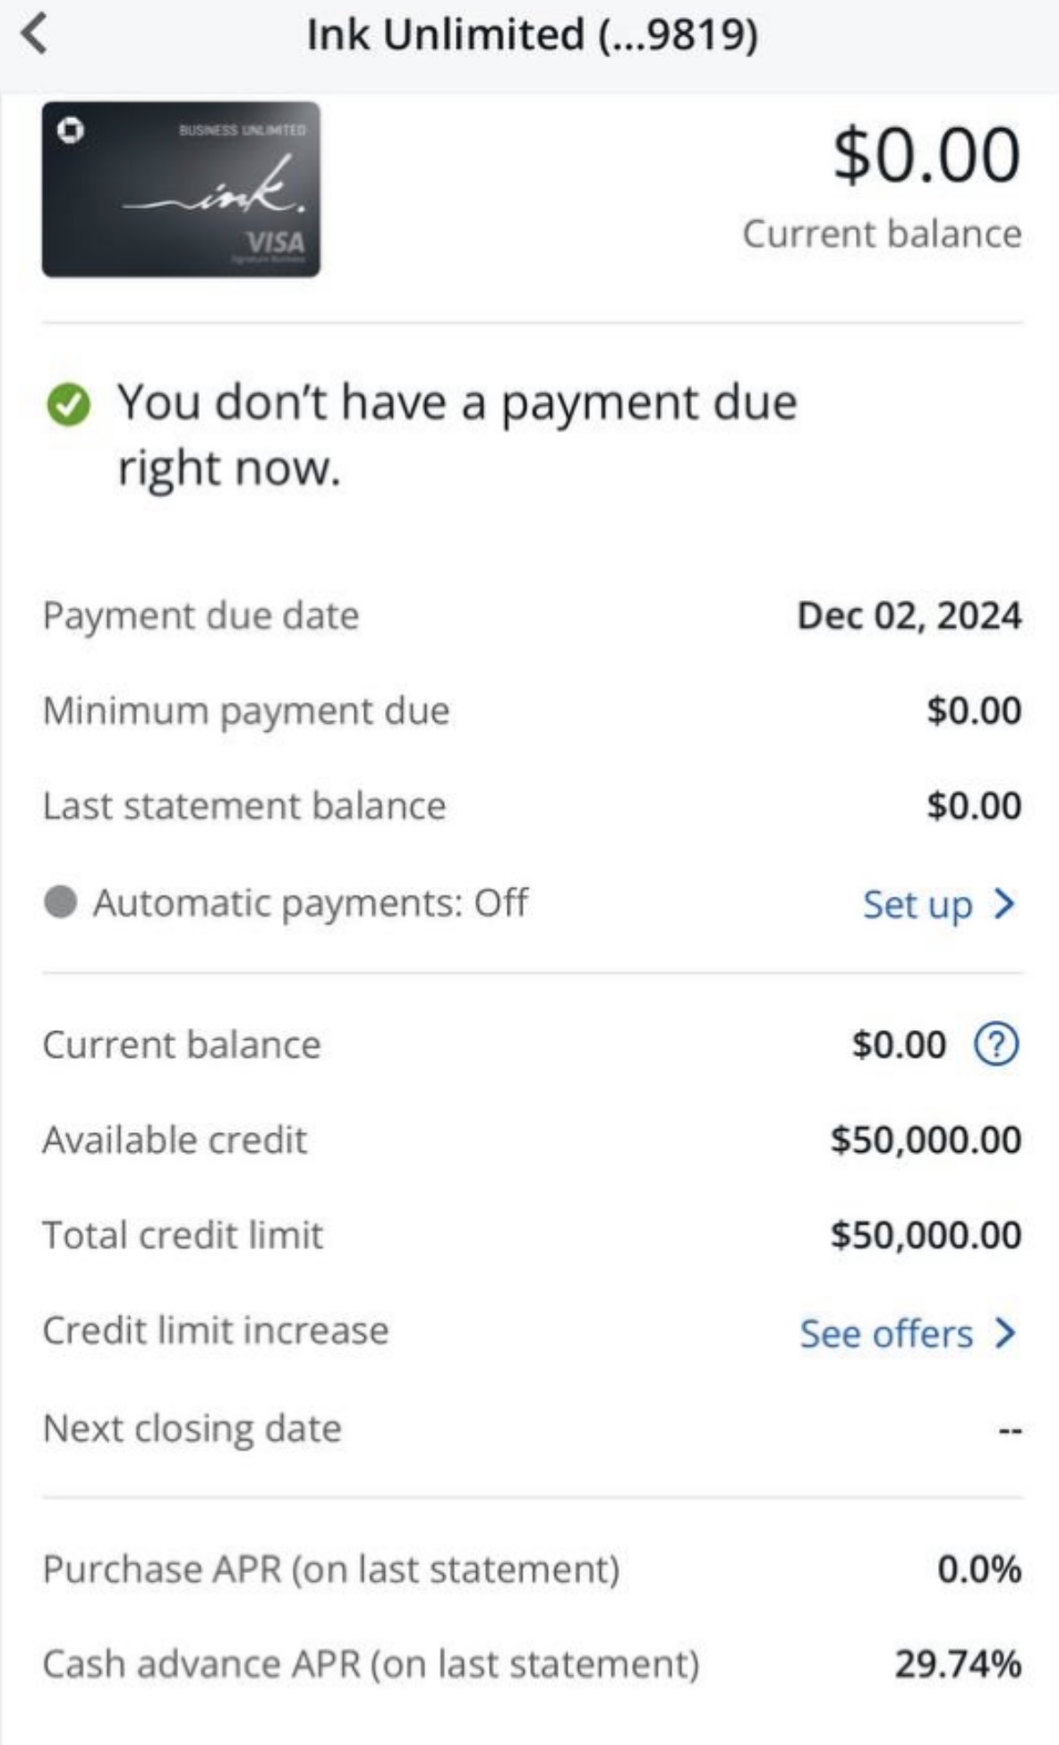Open See offers for credit limit increase
Screen dimensions: 1059x1745
[x=886, y=1334]
